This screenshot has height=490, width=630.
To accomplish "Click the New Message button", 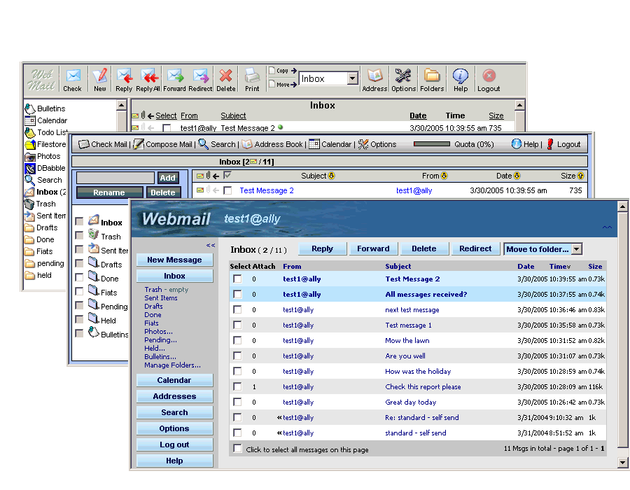I will pos(174,260).
